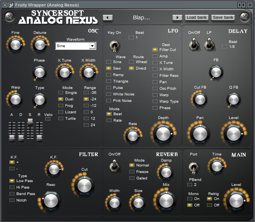Screen dimensions: 255x222
Task: Click the Reverb Damp knob
Action: pos(166,173)
